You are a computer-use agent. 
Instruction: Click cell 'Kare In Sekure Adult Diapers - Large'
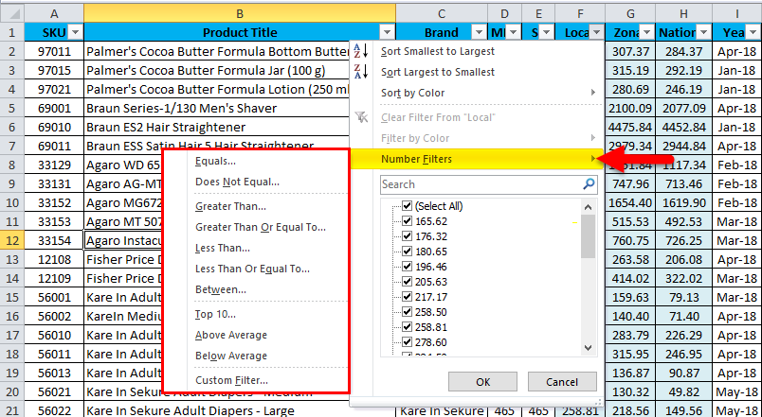pos(240,410)
